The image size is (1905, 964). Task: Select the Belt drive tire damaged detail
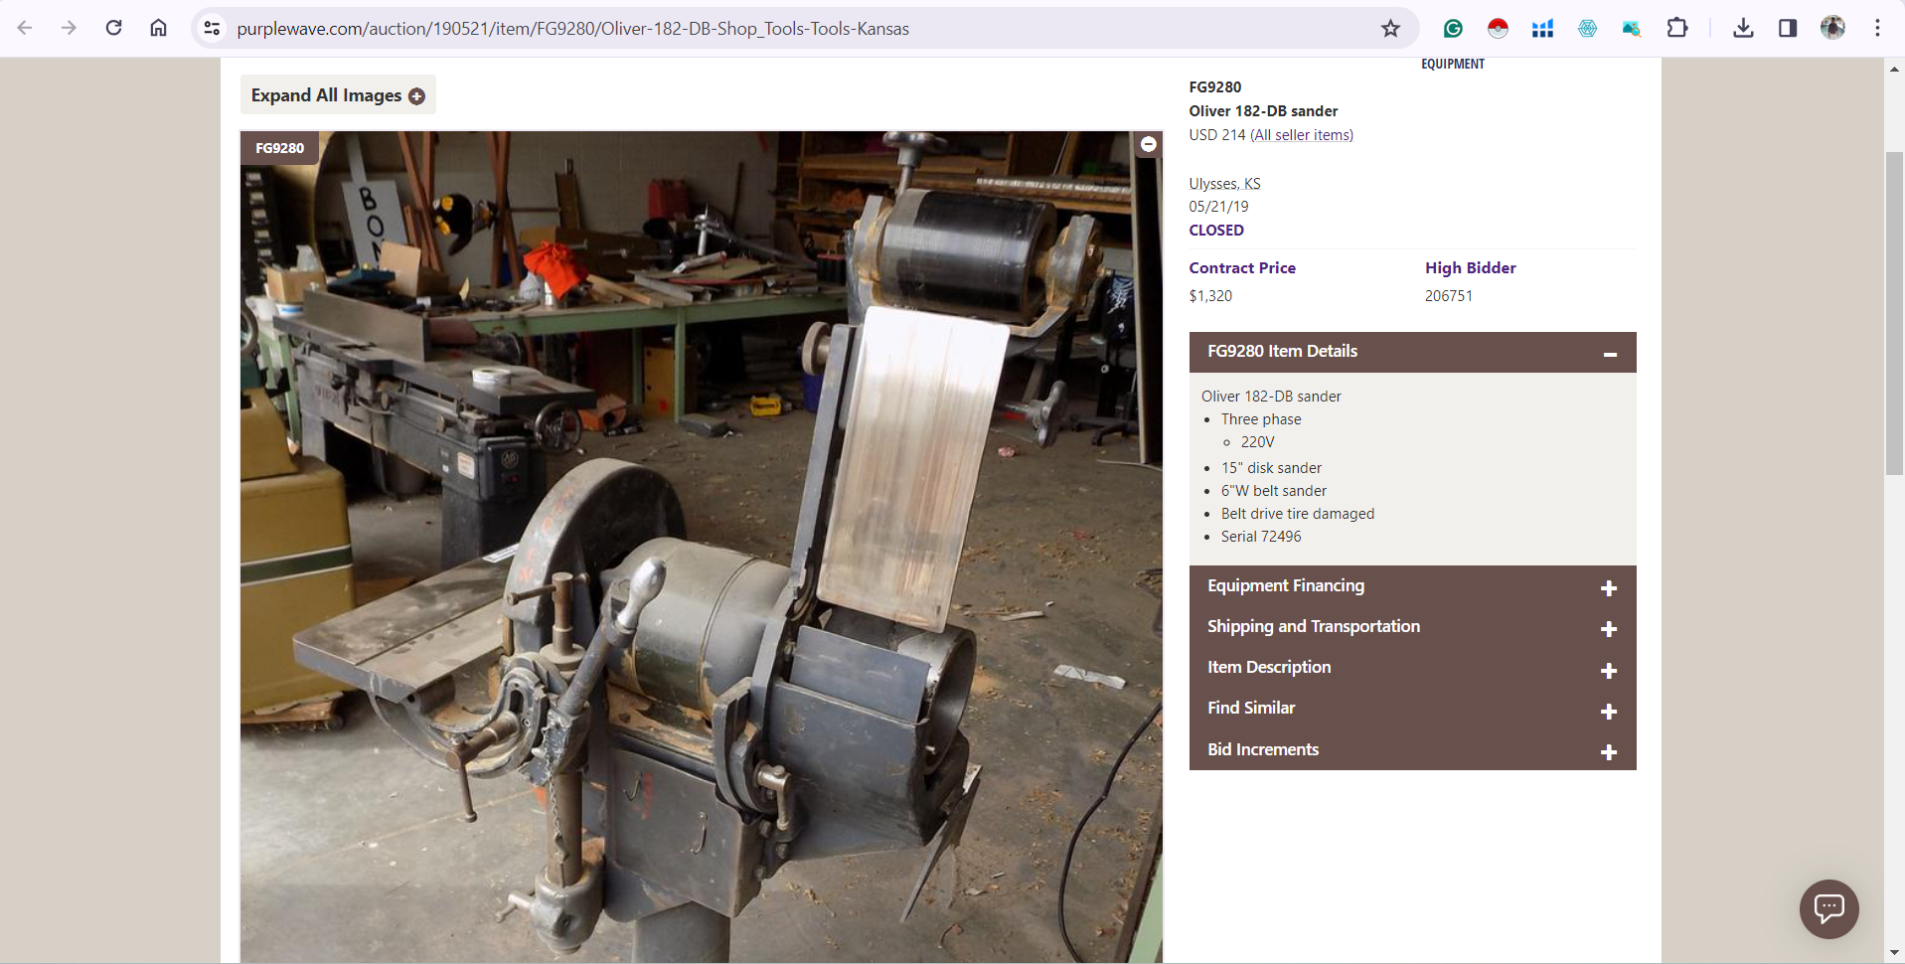coord(1298,514)
